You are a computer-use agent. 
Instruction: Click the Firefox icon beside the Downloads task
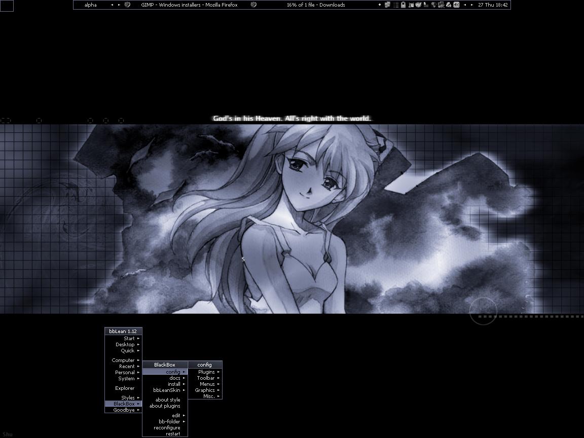[253, 5]
